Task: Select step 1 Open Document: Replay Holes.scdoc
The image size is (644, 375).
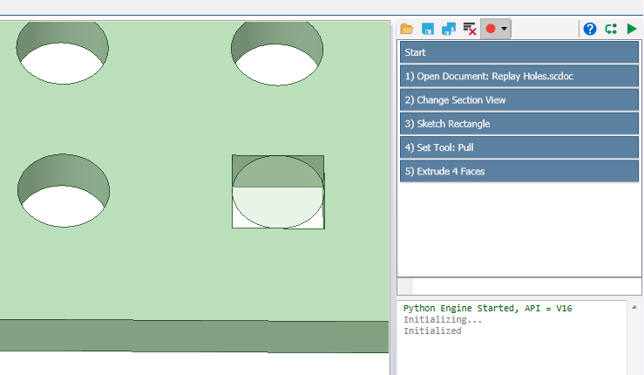Action: tap(519, 76)
